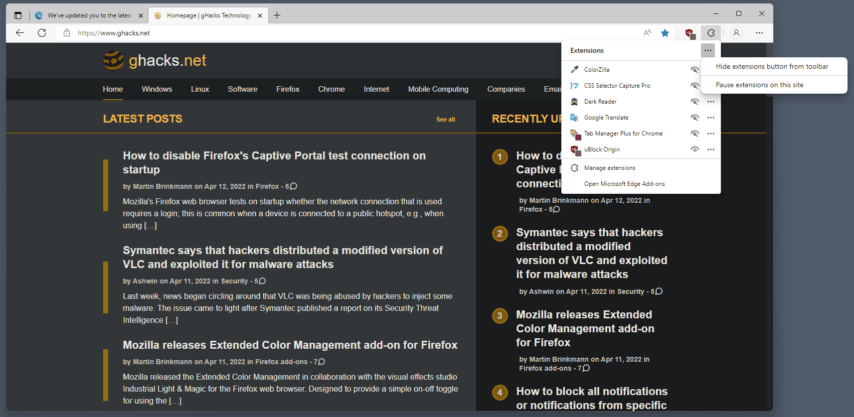Toggle toolbar visibility for Google Translate
This screenshot has height=417, width=854.
coord(694,118)
